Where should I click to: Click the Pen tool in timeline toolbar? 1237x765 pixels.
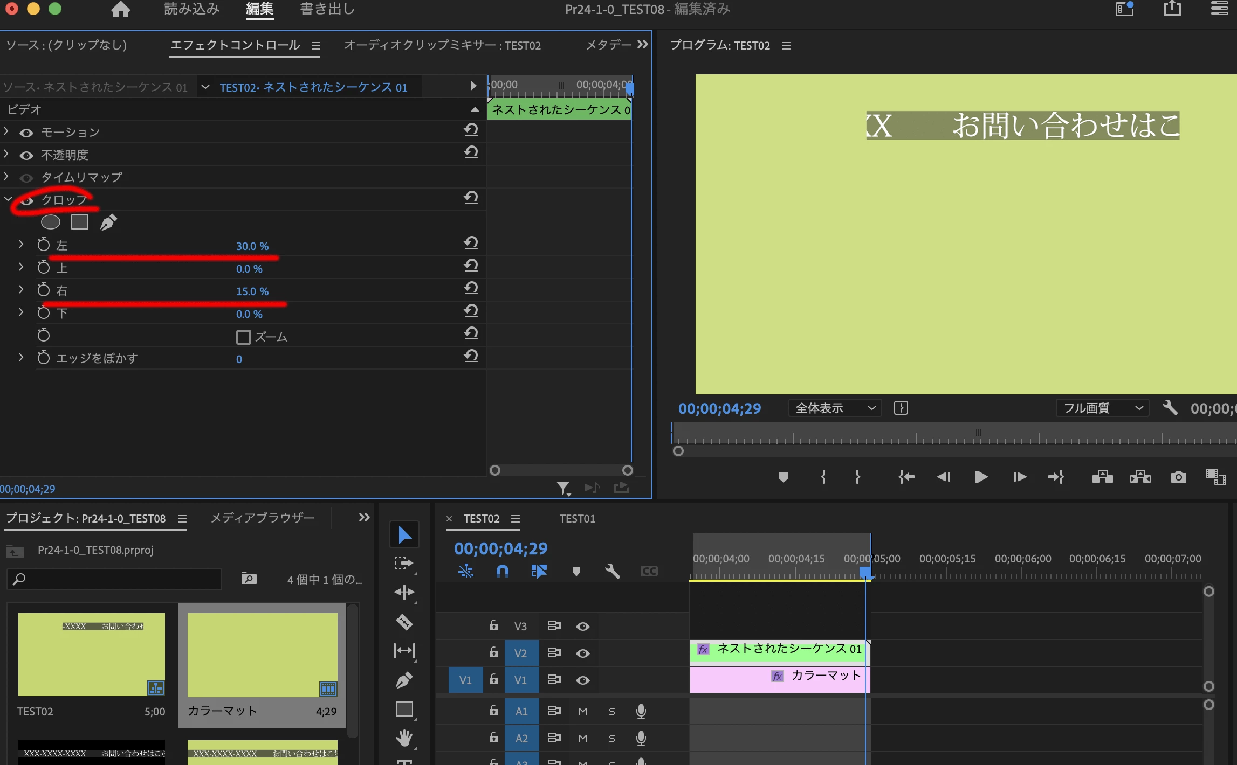404,680
